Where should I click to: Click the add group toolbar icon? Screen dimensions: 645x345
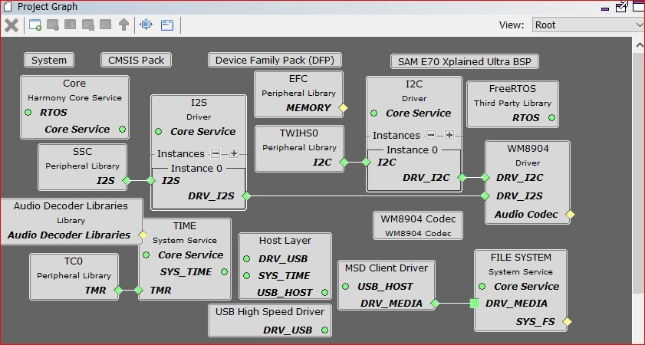pos(35,25)
